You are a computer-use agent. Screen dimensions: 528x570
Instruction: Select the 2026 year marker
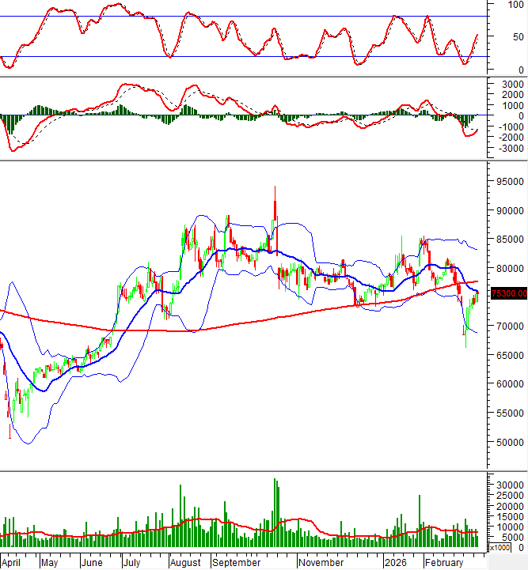tap(393, 563)
